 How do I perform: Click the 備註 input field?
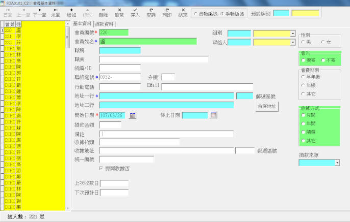point(166,134)
